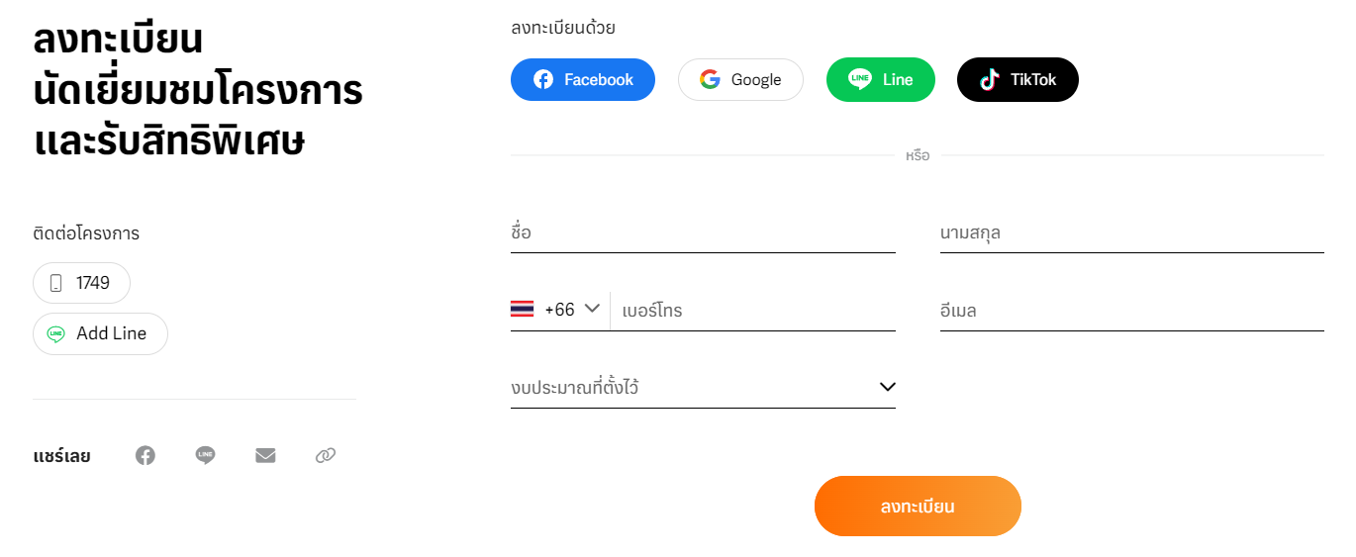Click the budget dropdown chevron arrow
This screenshot has height=557, width=1356.
pyautogui.click(x=888, y=387)
